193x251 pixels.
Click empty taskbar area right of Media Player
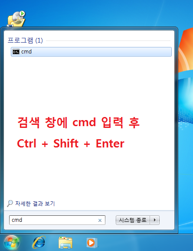(145, 243)
